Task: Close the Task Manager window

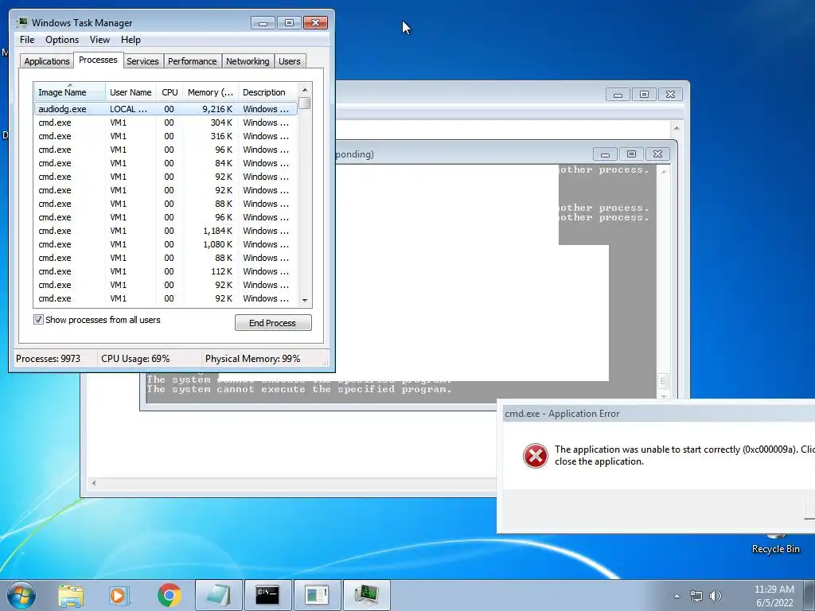Action: pos(315,23)
